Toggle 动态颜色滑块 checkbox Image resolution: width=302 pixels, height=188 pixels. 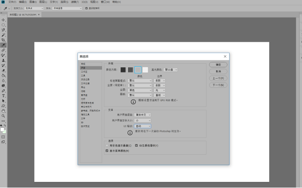pos(136,145)
